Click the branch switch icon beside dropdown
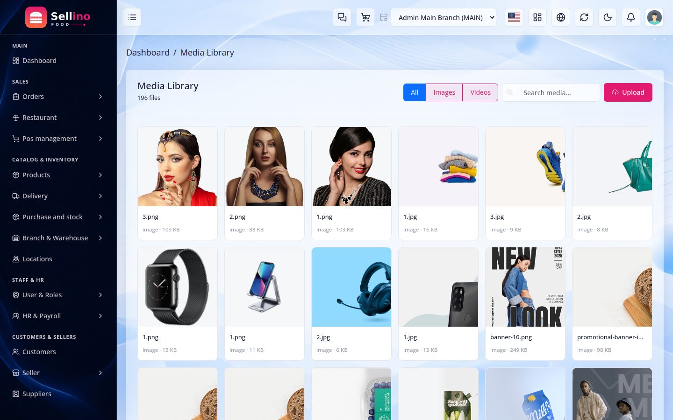The width and height of the screenshot is (673, 420). pos(384,17)
